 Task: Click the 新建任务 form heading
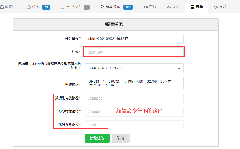tap(114, 24)
